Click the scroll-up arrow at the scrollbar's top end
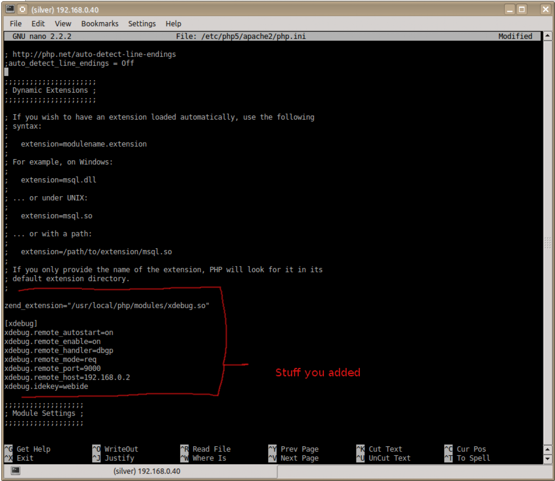555x481 pixels. 548,36
